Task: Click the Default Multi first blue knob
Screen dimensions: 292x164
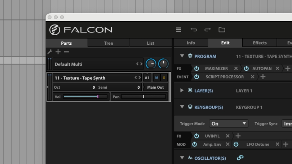Action: (x=151, y=64)
